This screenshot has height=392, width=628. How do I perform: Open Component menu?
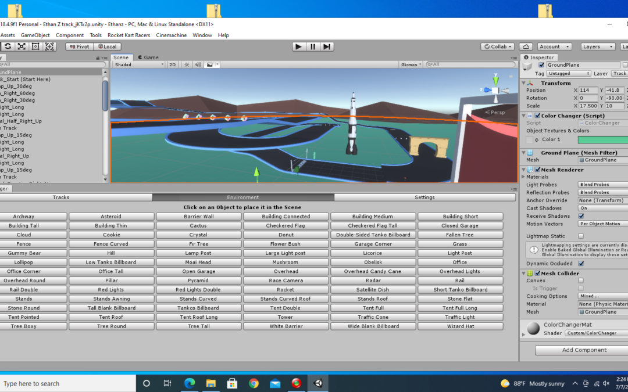[x=70, y=35]
